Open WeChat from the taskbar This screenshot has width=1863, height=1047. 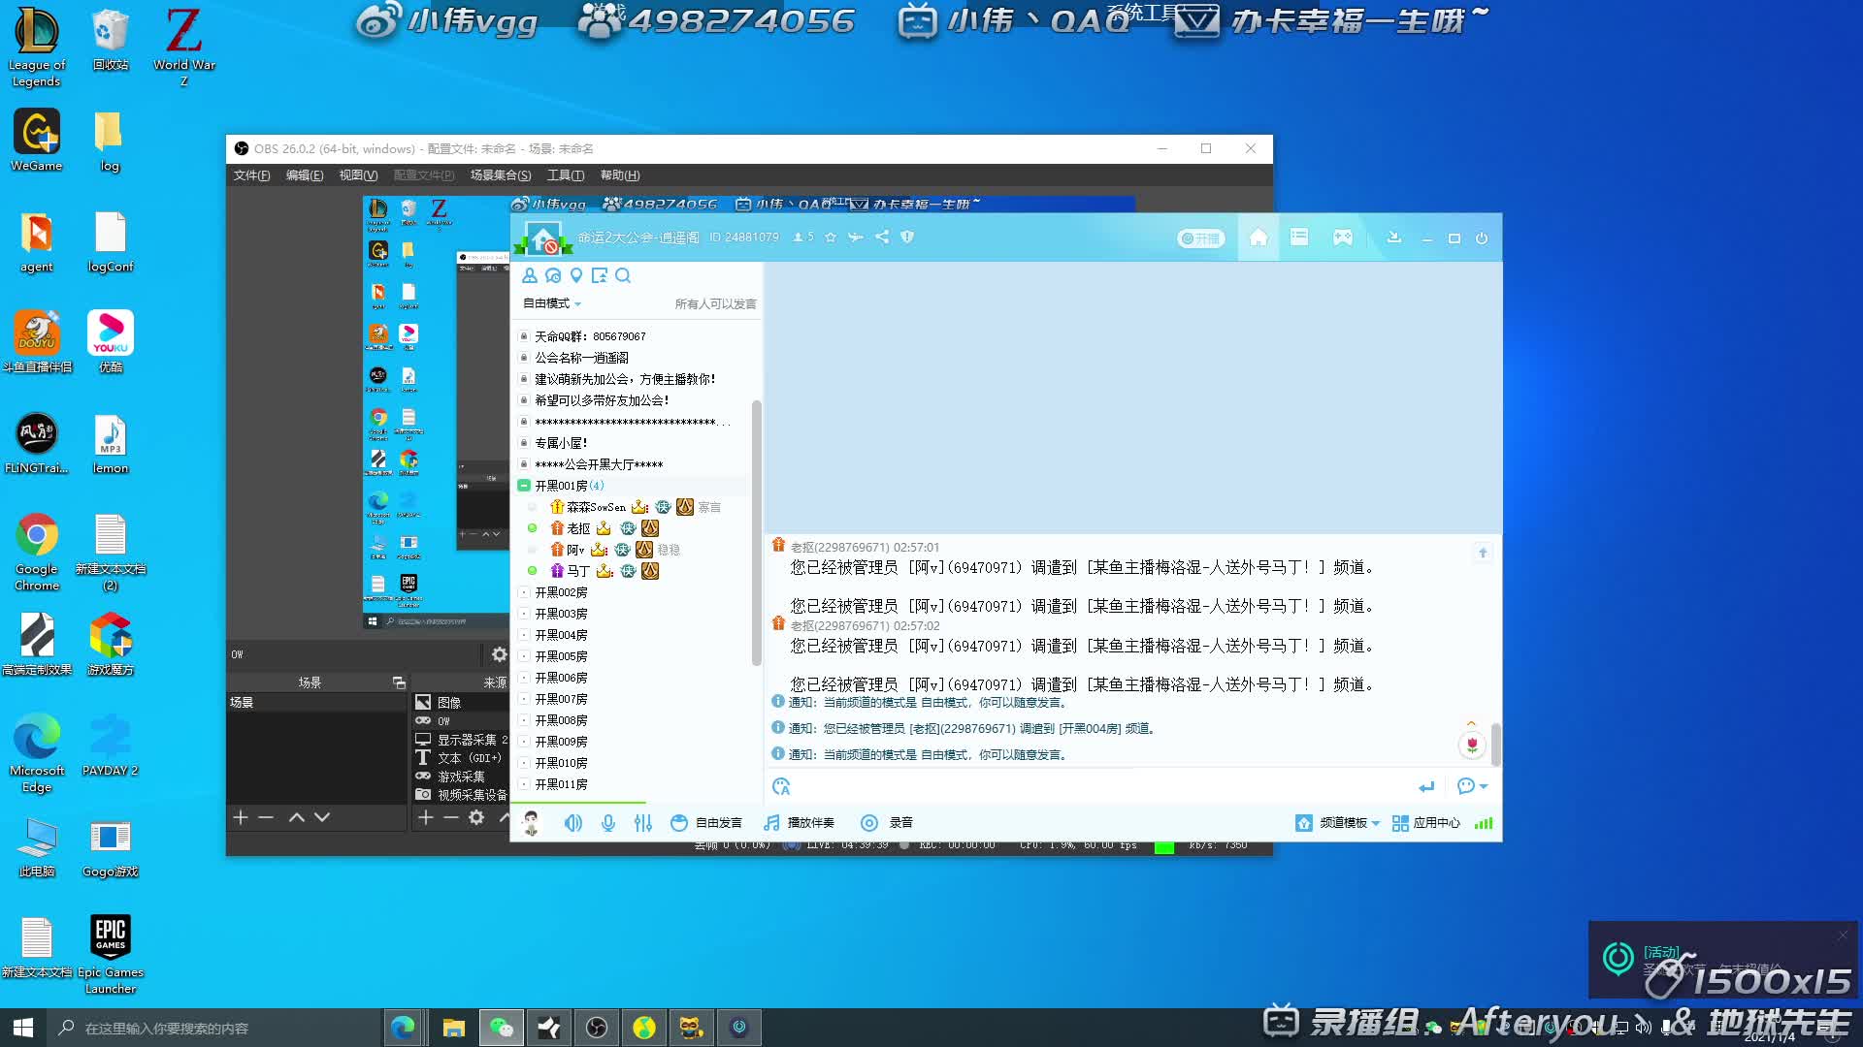tap(501, 1028)
